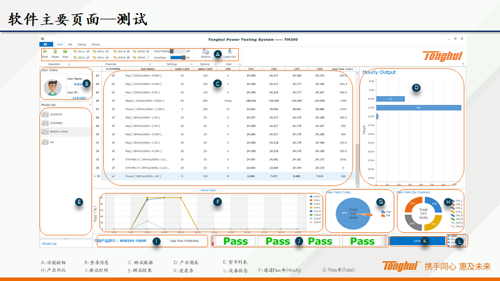This screenshot has height=281, width=500.
Task: Click the upper Limit column header
Action: click(x=205, y=69)
